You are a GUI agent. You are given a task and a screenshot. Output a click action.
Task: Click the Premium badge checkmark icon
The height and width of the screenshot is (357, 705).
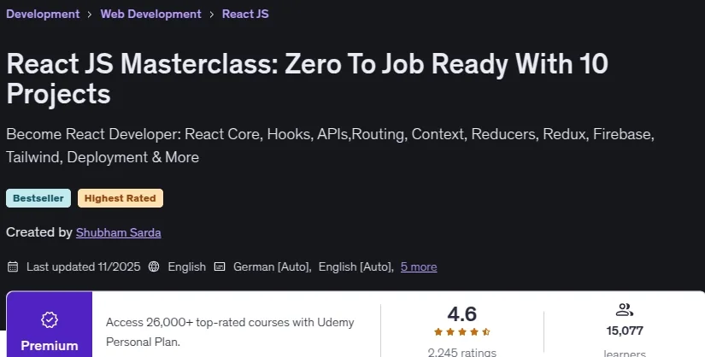click(x=50, y=319)
